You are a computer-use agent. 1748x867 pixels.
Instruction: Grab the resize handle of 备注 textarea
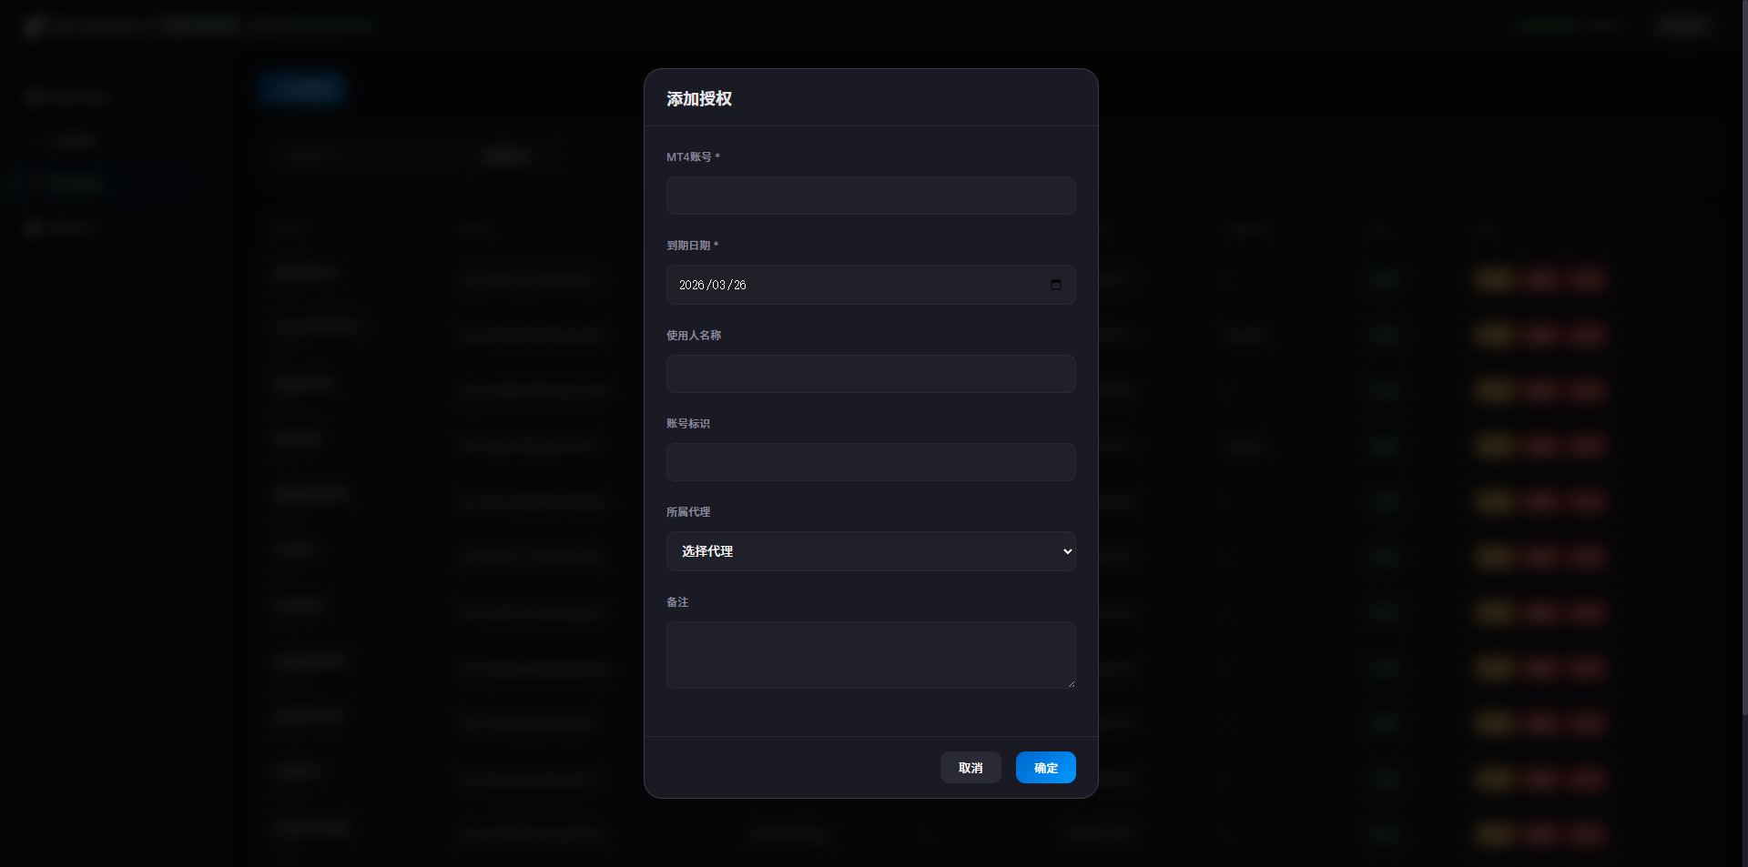1071,683
